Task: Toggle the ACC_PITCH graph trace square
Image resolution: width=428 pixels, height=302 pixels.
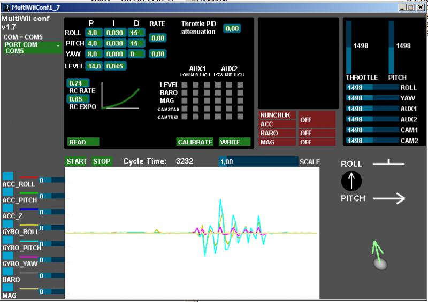Action: click(8, 192)
